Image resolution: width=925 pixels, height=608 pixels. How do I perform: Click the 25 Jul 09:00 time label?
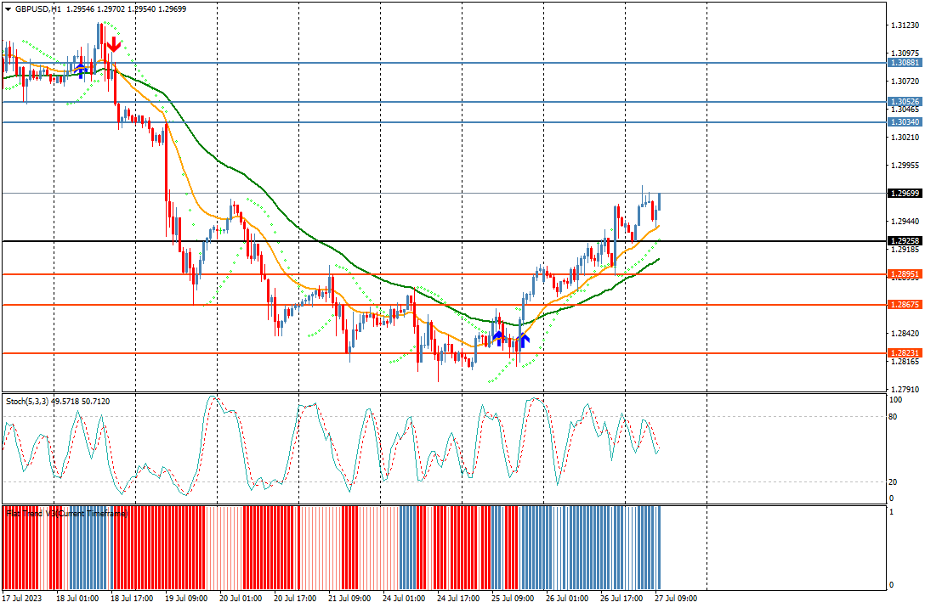(x=513, y=599)
